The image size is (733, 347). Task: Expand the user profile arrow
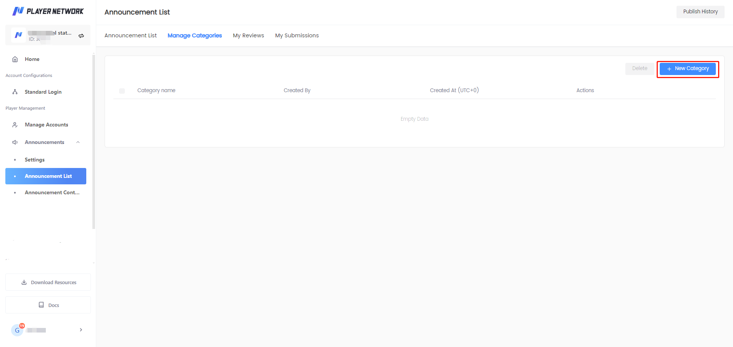point(81,330)
